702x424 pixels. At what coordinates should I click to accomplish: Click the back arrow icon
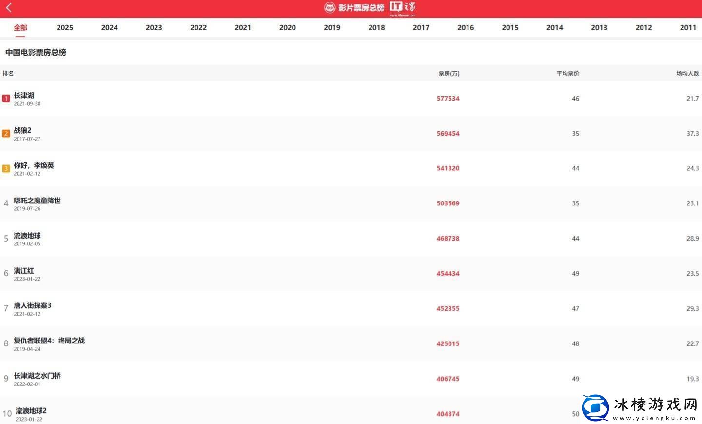(9, 7)
